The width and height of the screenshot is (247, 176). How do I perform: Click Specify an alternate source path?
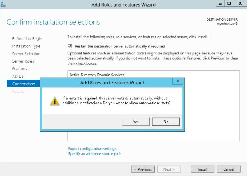[x=95, y=154]
